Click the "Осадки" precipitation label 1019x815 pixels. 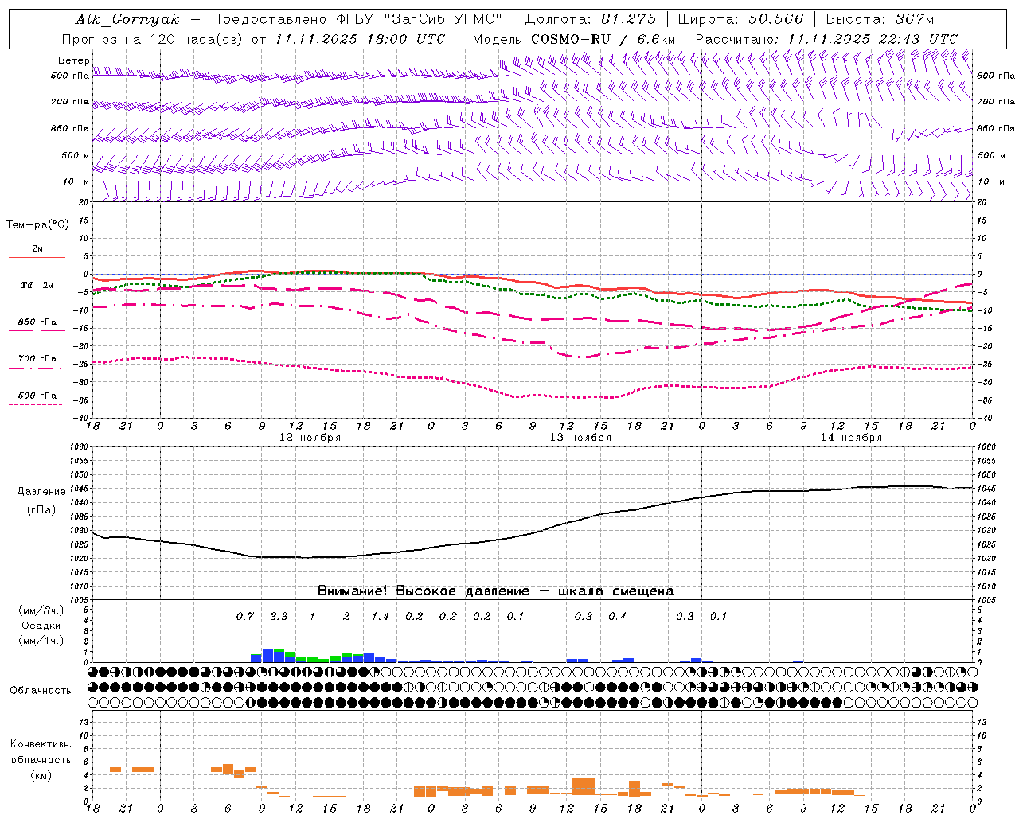click(41, 626)
